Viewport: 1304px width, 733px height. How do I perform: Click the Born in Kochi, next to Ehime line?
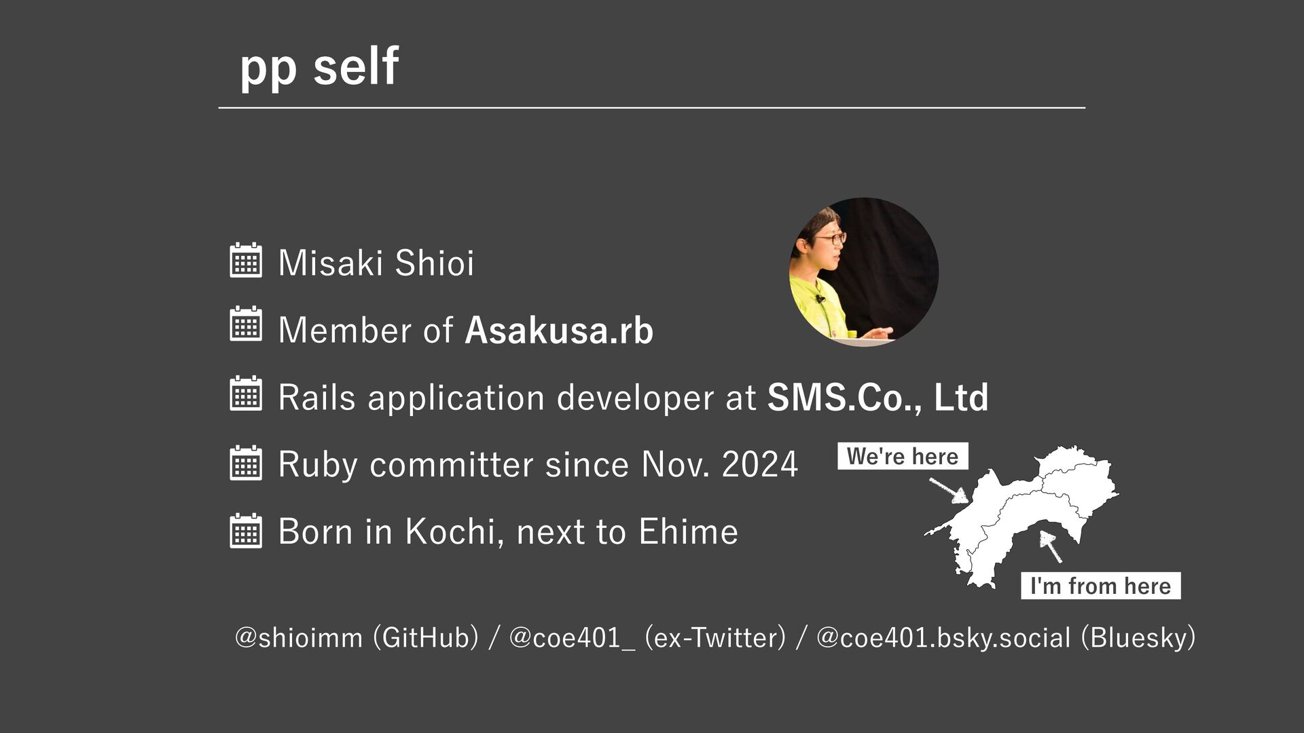tap(507, 531)
